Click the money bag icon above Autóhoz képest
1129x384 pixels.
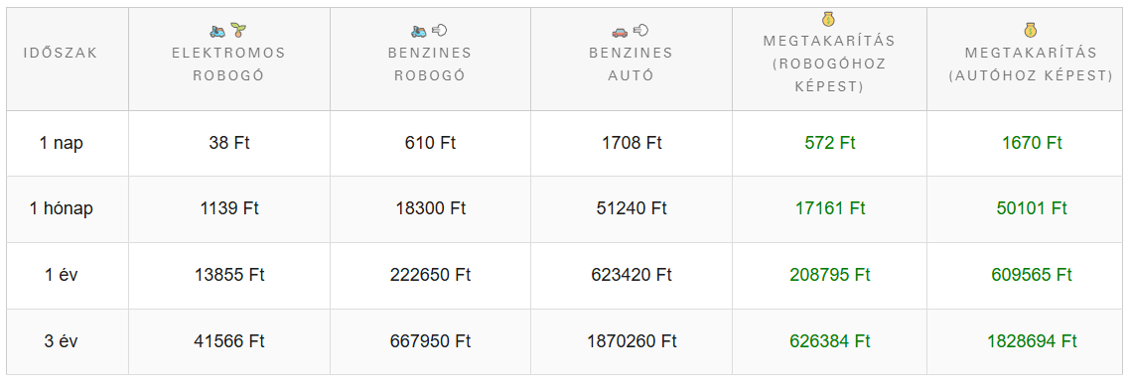1031,31
